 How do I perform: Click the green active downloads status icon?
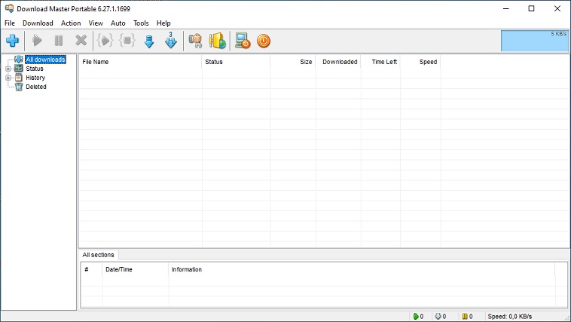pyautogui.click(x=416, y=316)
